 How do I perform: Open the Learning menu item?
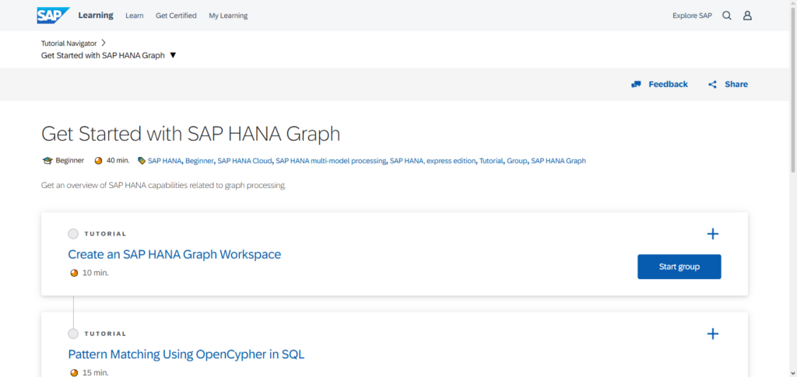[x=96, y=16]
